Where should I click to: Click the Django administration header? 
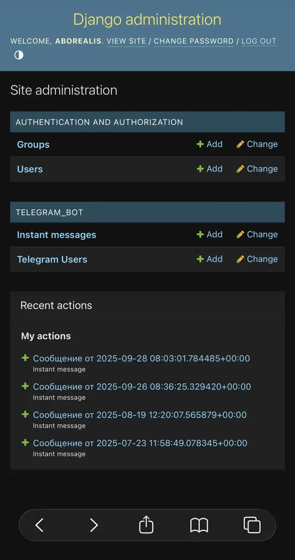coord(147,19)
